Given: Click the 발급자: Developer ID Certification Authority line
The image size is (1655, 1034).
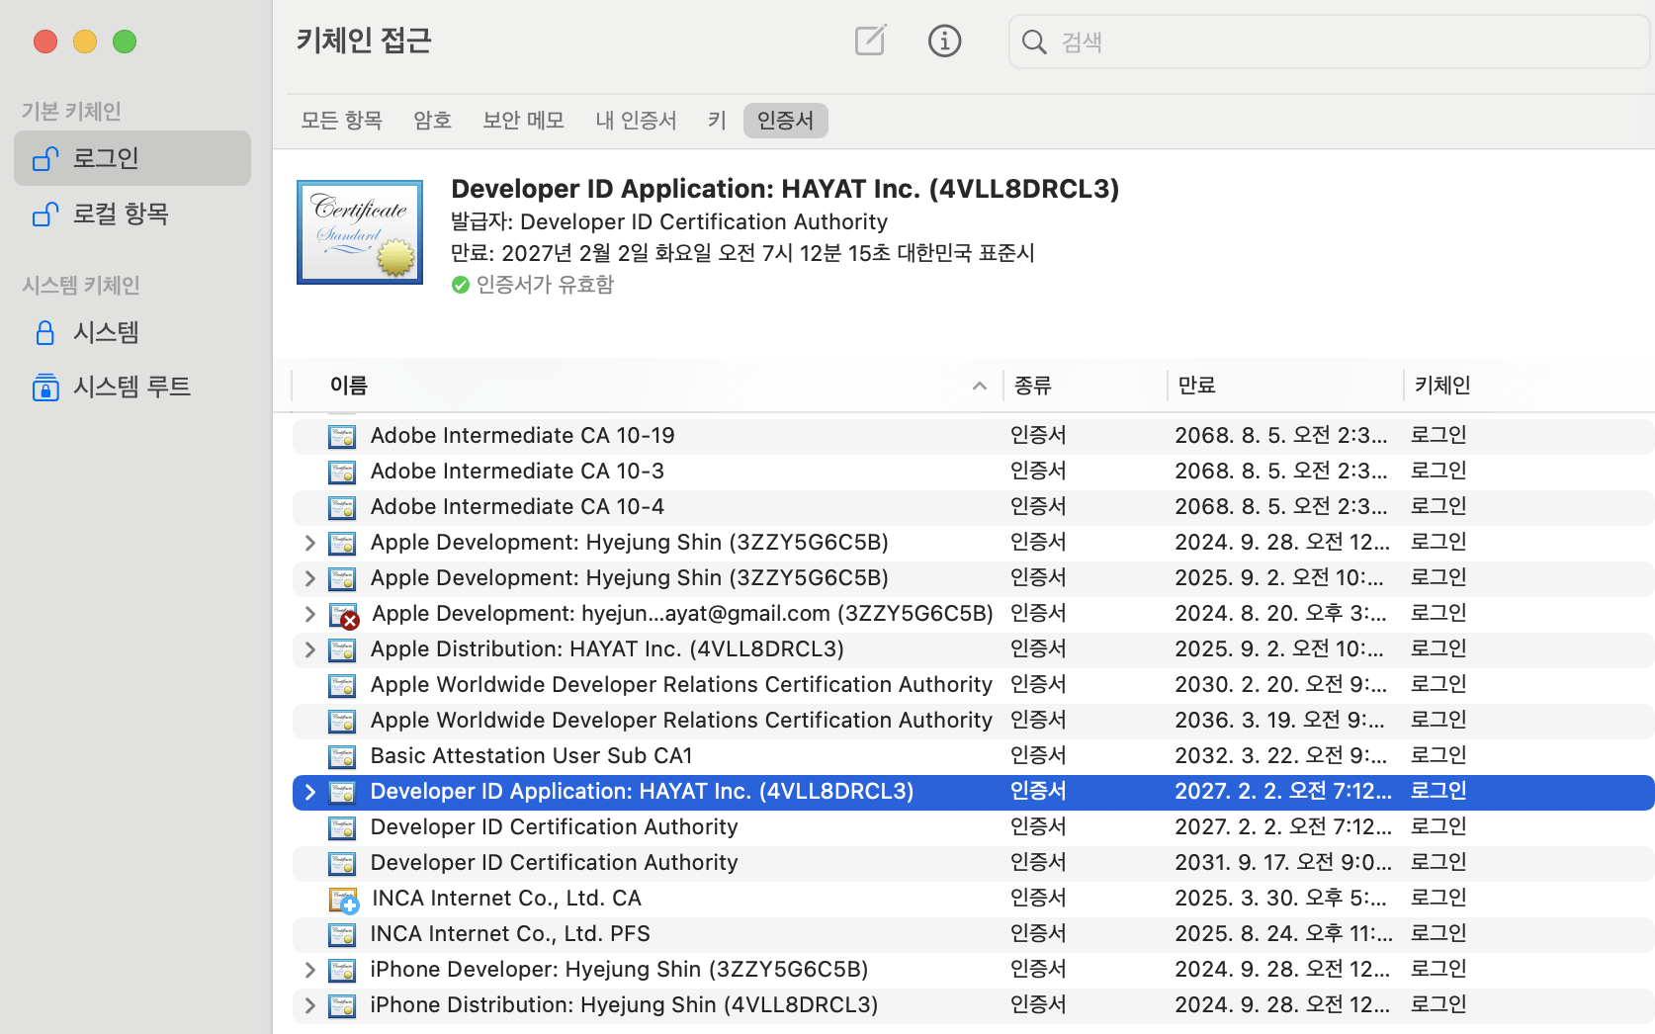Looking at the screenshot, I should [x=669, y=221].
